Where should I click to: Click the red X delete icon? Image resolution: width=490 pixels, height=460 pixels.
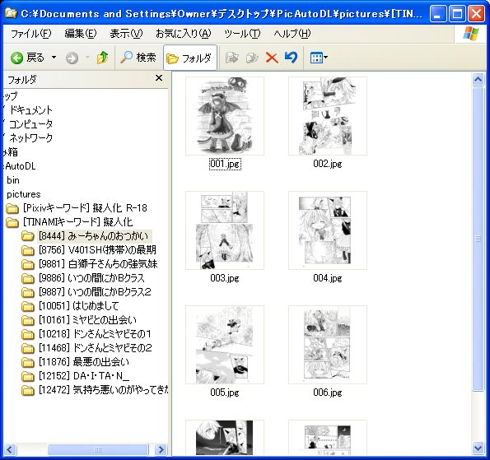(x=272, y=58)
